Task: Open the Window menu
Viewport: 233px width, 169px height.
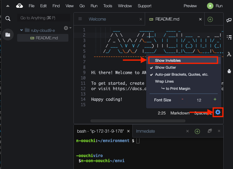Action: 125,6
